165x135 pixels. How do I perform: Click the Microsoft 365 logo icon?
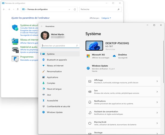click(88, 56)
